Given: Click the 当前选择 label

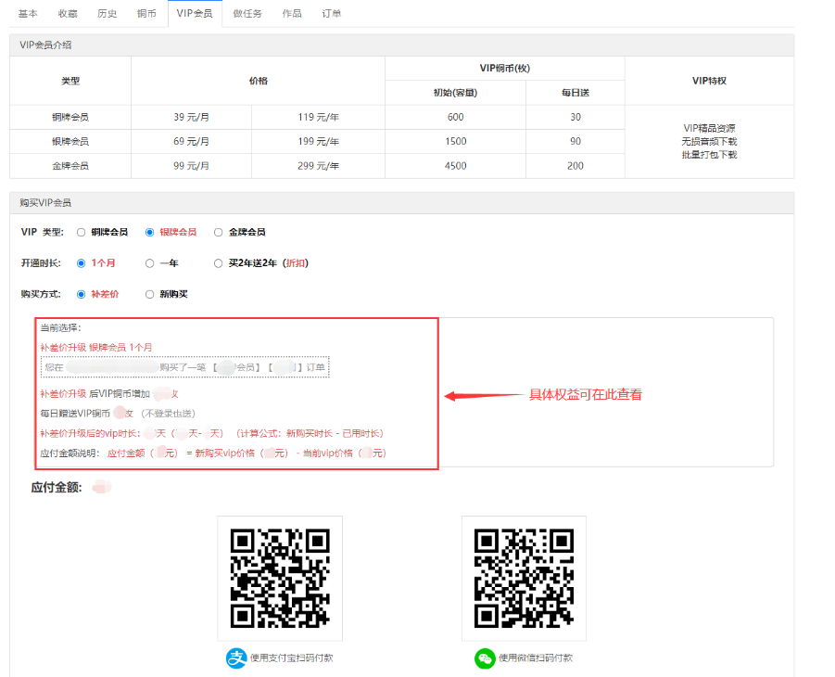Looking at the screenshot, I should 61,328.
